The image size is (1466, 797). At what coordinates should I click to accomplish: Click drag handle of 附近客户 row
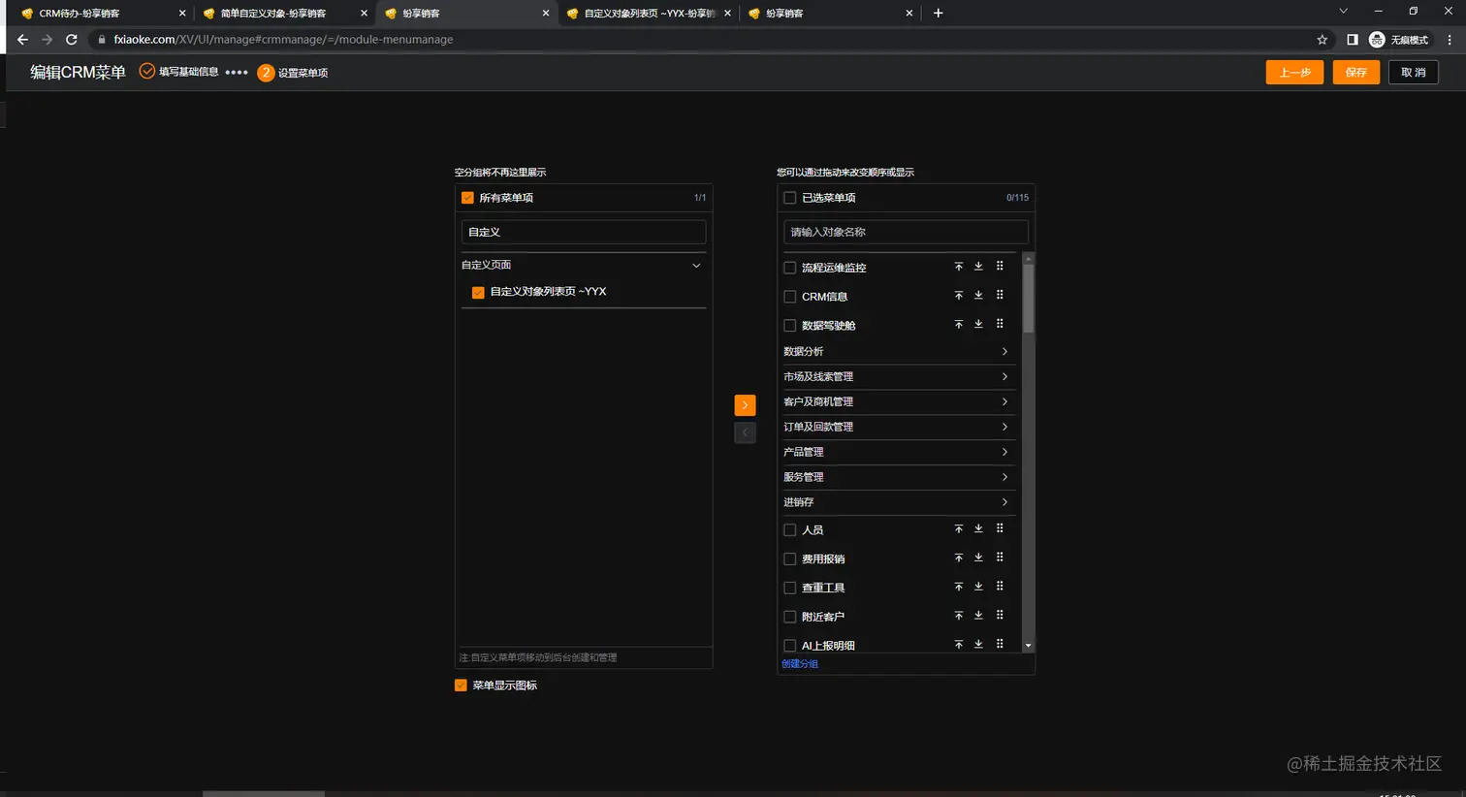pos(1000,616)
